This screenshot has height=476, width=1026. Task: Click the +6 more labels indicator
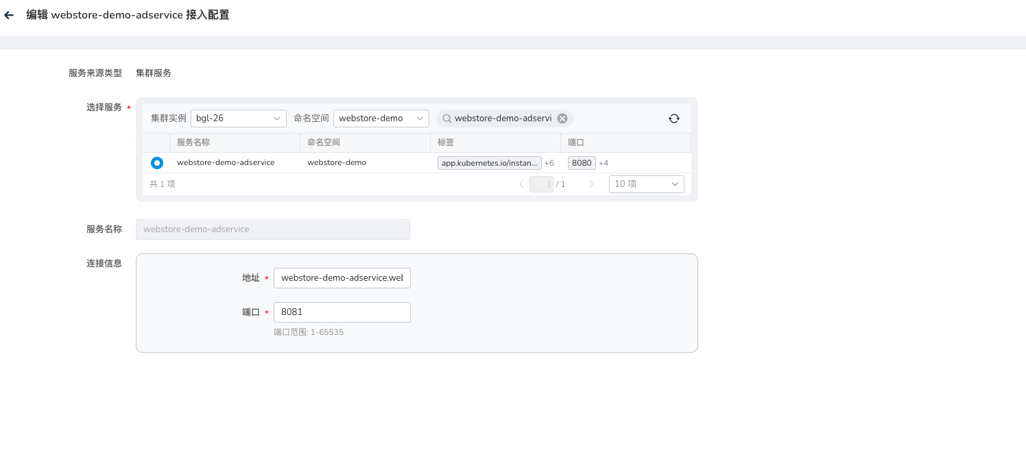pos(549,163)
